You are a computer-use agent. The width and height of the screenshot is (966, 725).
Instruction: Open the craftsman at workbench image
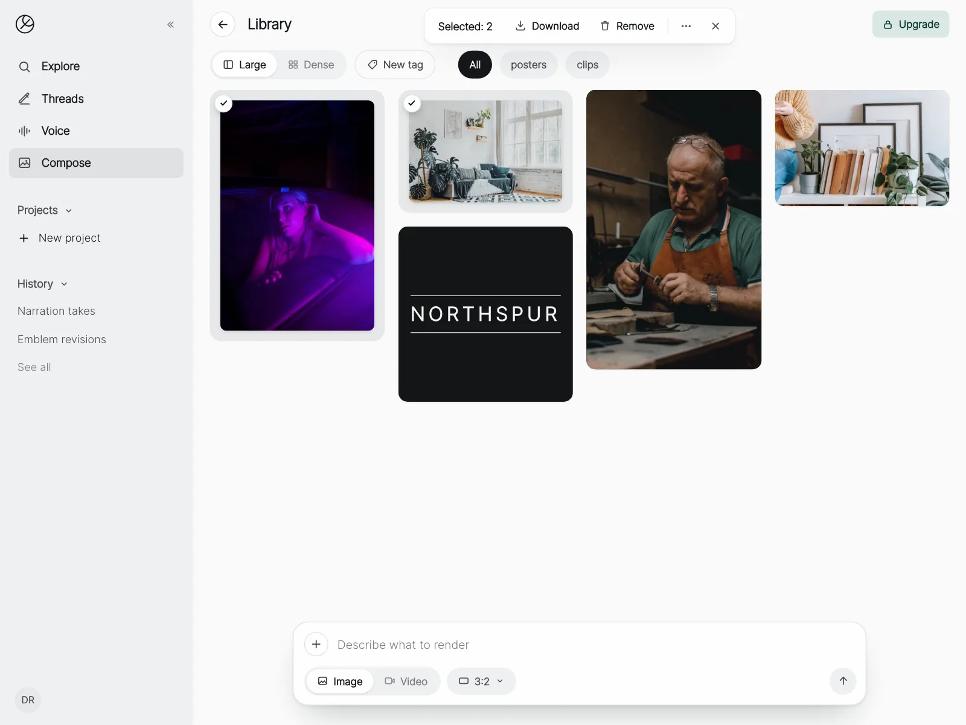[674, 230]
